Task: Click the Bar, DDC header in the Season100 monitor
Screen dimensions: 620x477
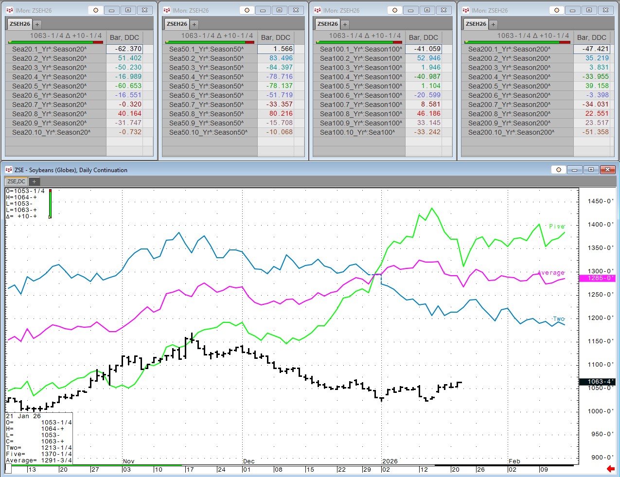Action: [x=423, y=37]
